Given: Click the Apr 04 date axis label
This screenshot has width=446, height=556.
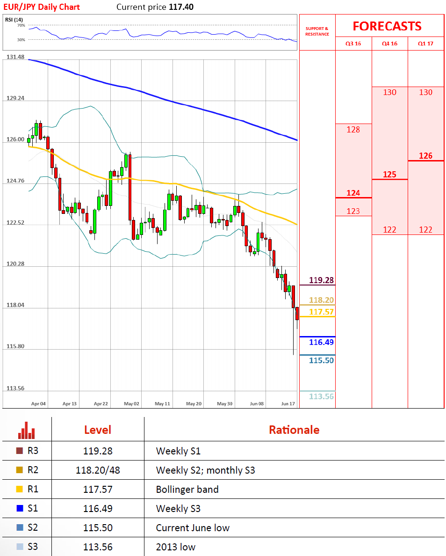Looking at the screenshot, I should coord(38,403).
